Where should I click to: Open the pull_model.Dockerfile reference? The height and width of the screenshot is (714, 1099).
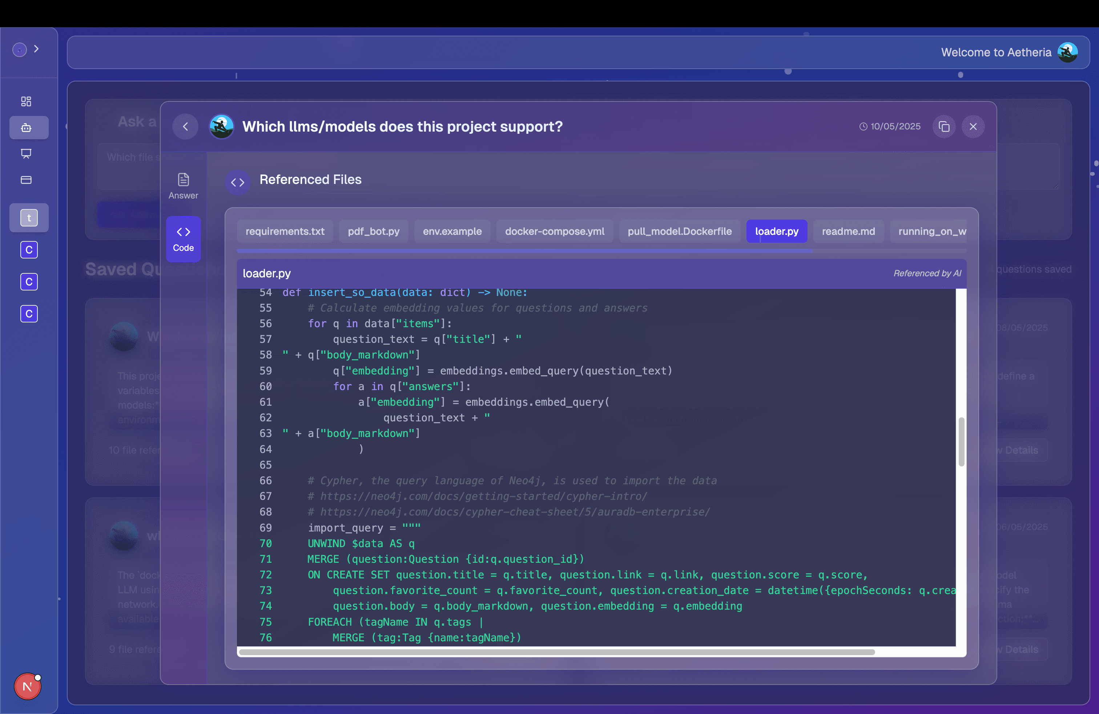(679, 231)
